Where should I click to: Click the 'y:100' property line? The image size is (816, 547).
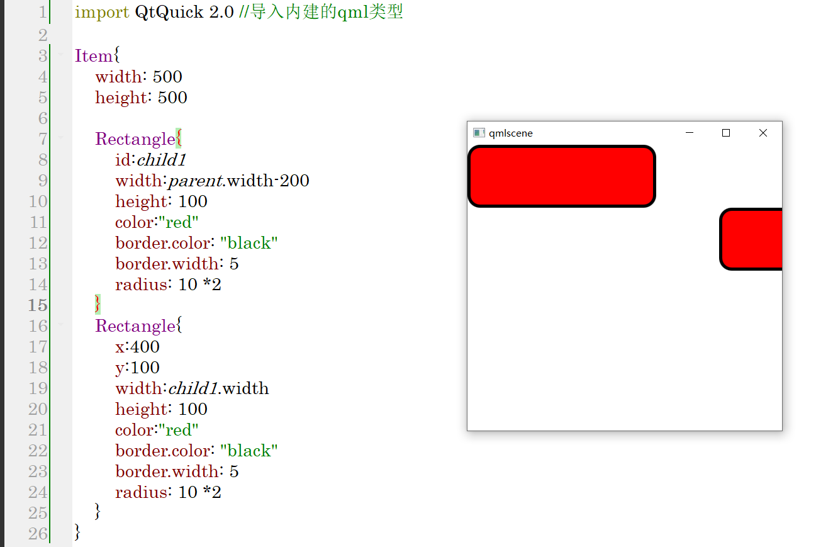(x=137, y=368)
